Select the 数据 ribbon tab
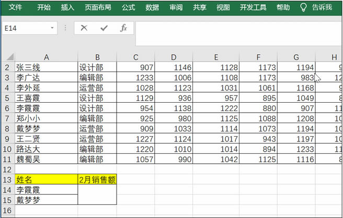 [x=152, y=7]
